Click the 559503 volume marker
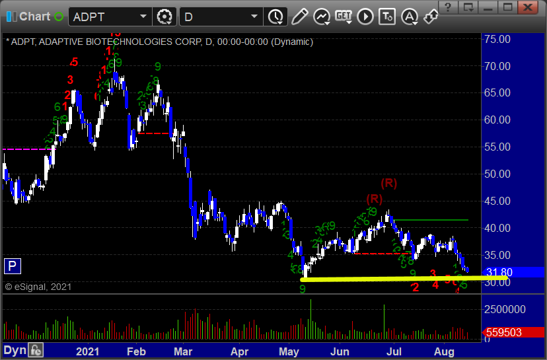547x360 pixels. (513, 332)
